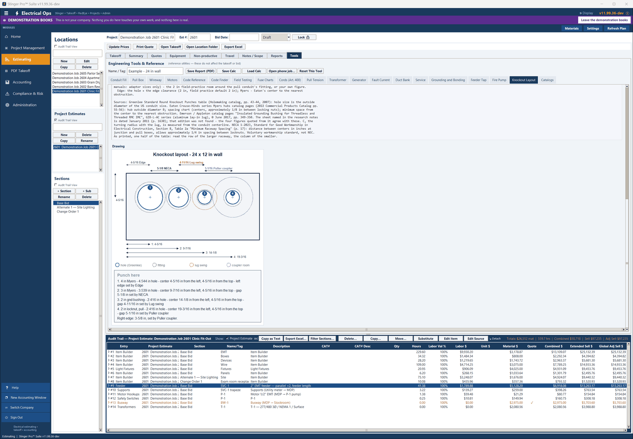633x439 pixels.
Task: Click Leave the demonstration books button
Action: click(604, 20)
